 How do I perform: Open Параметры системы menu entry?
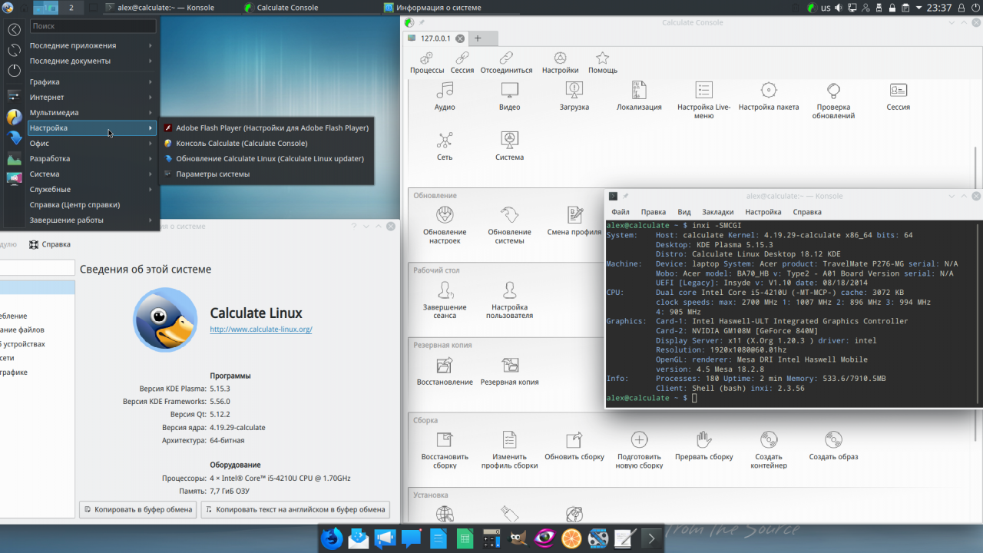pyautogui.click(x=266, y=174)
